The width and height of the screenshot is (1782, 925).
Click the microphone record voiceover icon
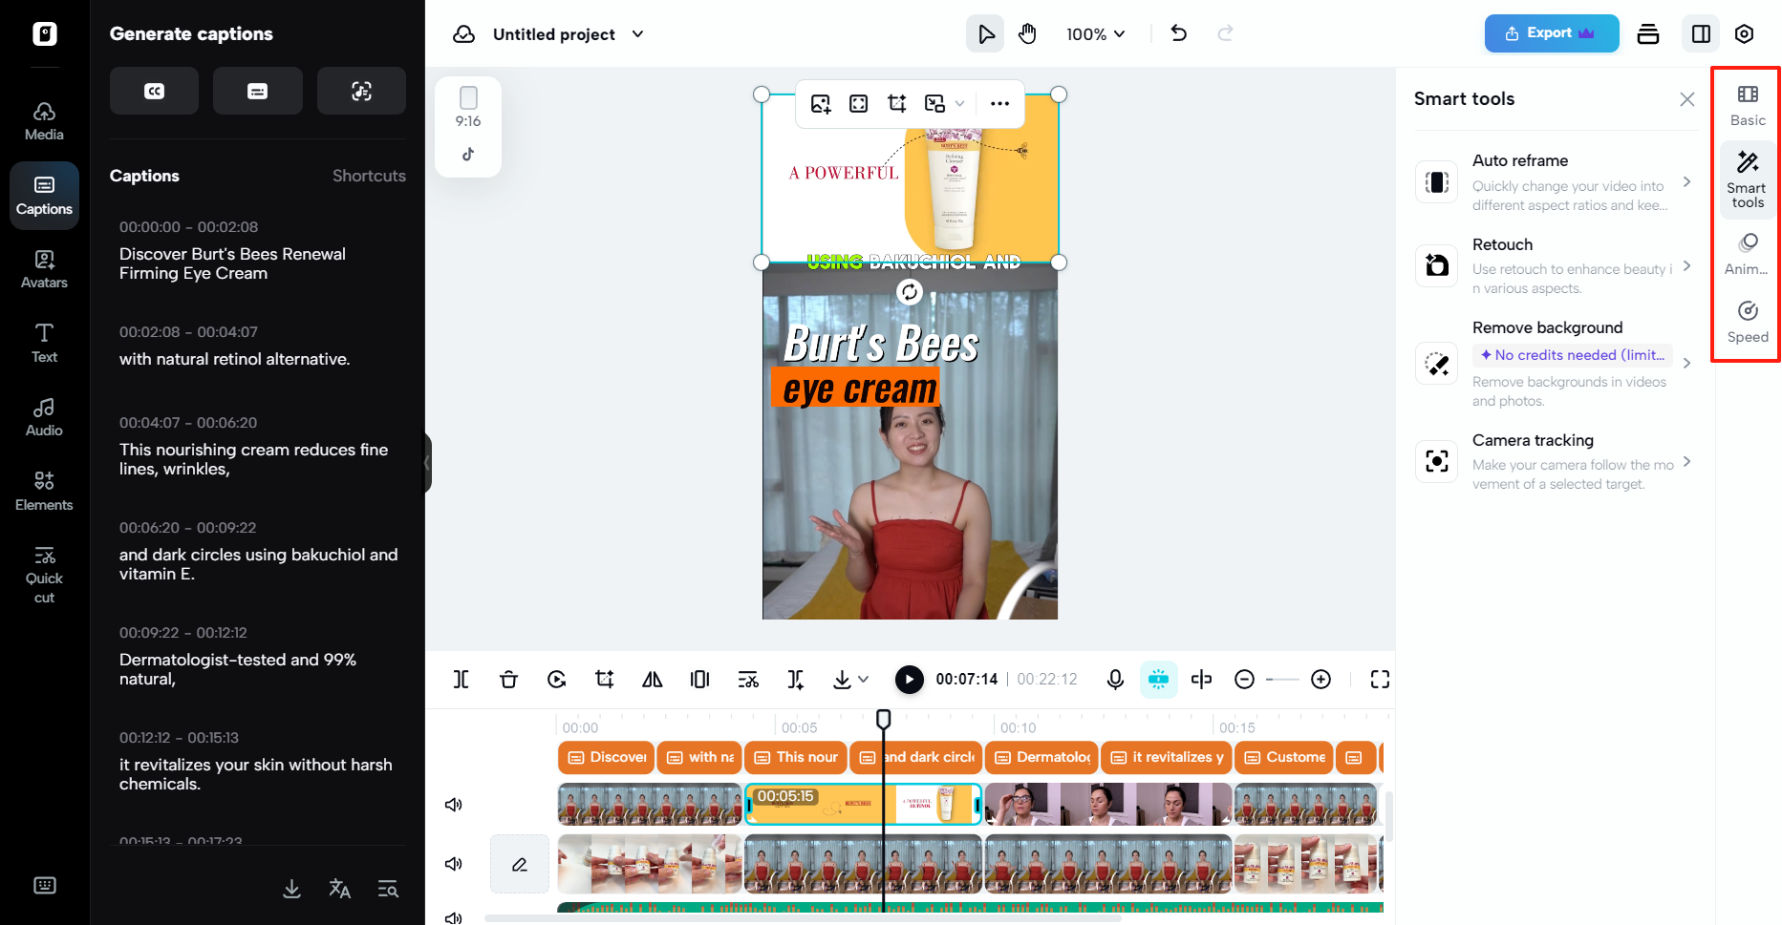pyautogui.click(x=1115, y=679)
